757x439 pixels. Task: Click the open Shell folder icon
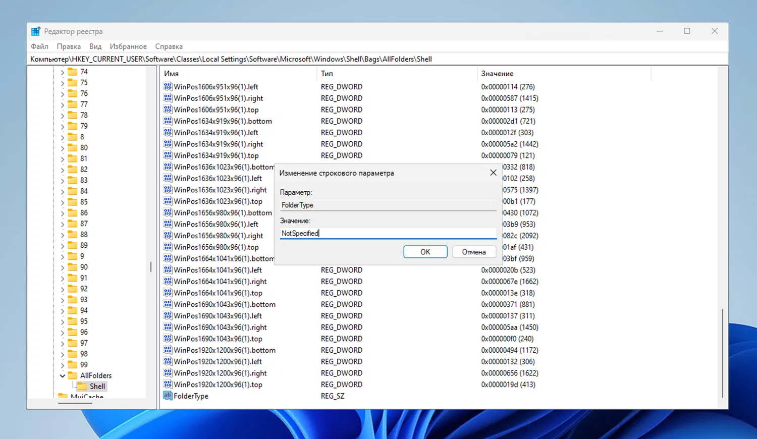tap(82, 387)
